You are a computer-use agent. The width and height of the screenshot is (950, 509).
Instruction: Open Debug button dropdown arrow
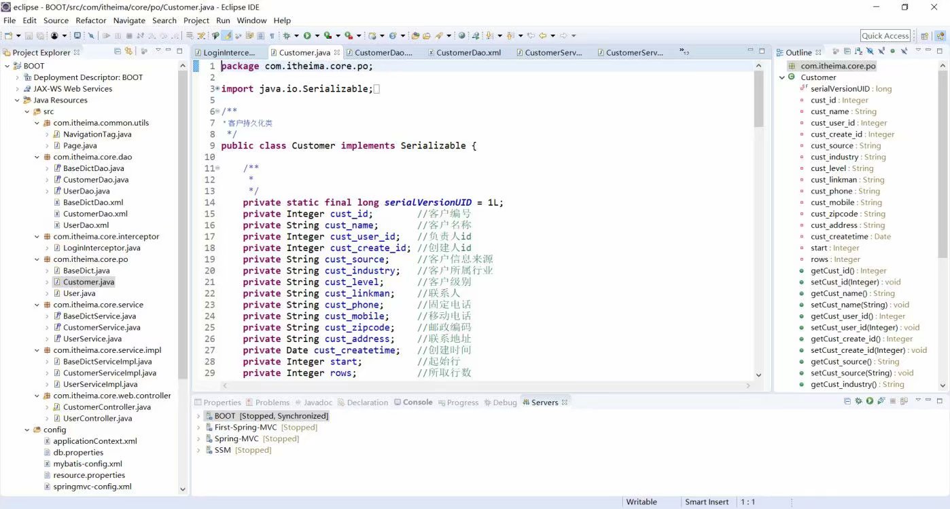(x=296, y=35)
